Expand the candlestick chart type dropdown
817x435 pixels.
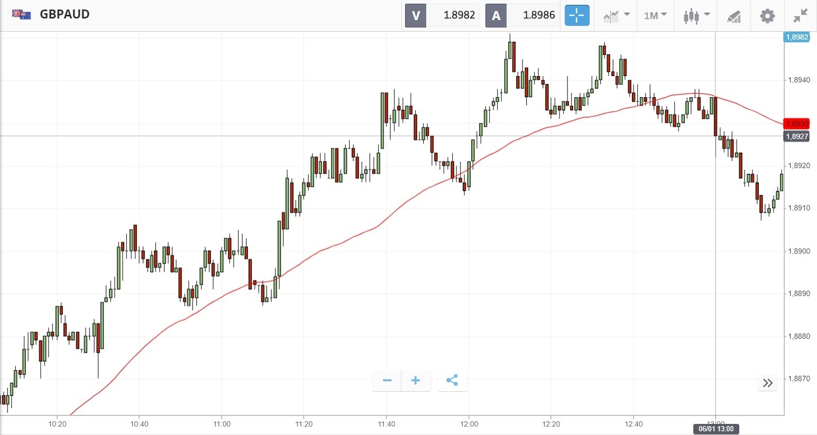696,15
